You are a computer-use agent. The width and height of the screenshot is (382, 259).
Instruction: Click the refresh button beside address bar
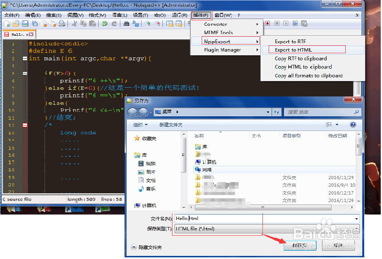coord(276,112)
